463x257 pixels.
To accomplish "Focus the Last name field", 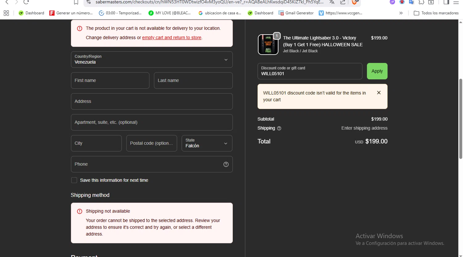I will pyautogui.click(x=193, y=81).
